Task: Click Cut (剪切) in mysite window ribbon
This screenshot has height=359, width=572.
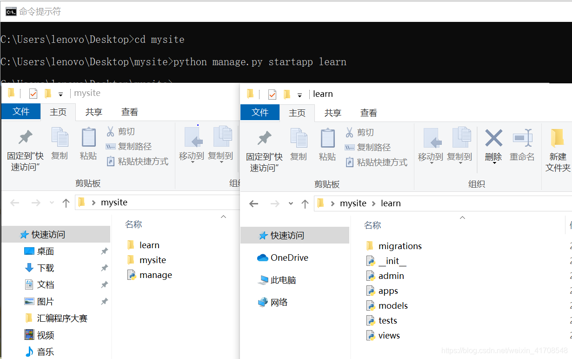Action: pyautogui.click(x=121, y=132)
